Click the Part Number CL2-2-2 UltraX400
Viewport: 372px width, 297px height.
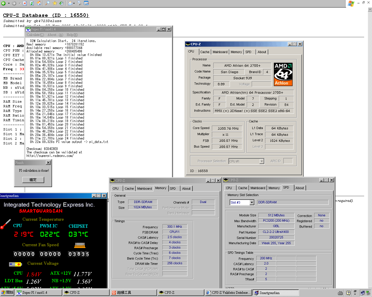coord(276,232)
